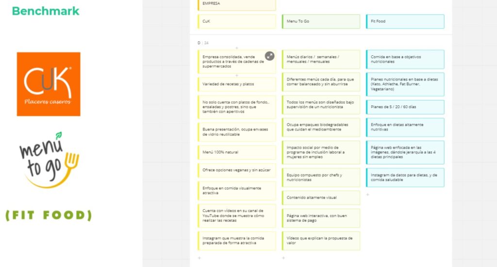Viewport: 497px width, 267px height.
Task: Click the plus icon below the CuK column
Action: tap(199, 258)
